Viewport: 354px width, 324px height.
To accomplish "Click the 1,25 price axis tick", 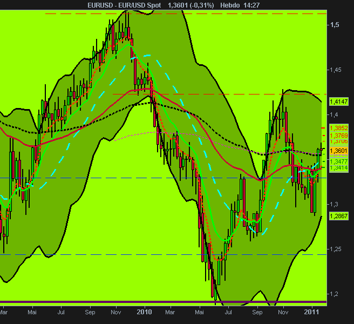I will pos(336,249).
